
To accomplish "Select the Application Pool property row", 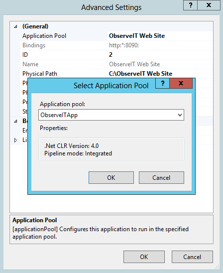I will coord(116,36).
